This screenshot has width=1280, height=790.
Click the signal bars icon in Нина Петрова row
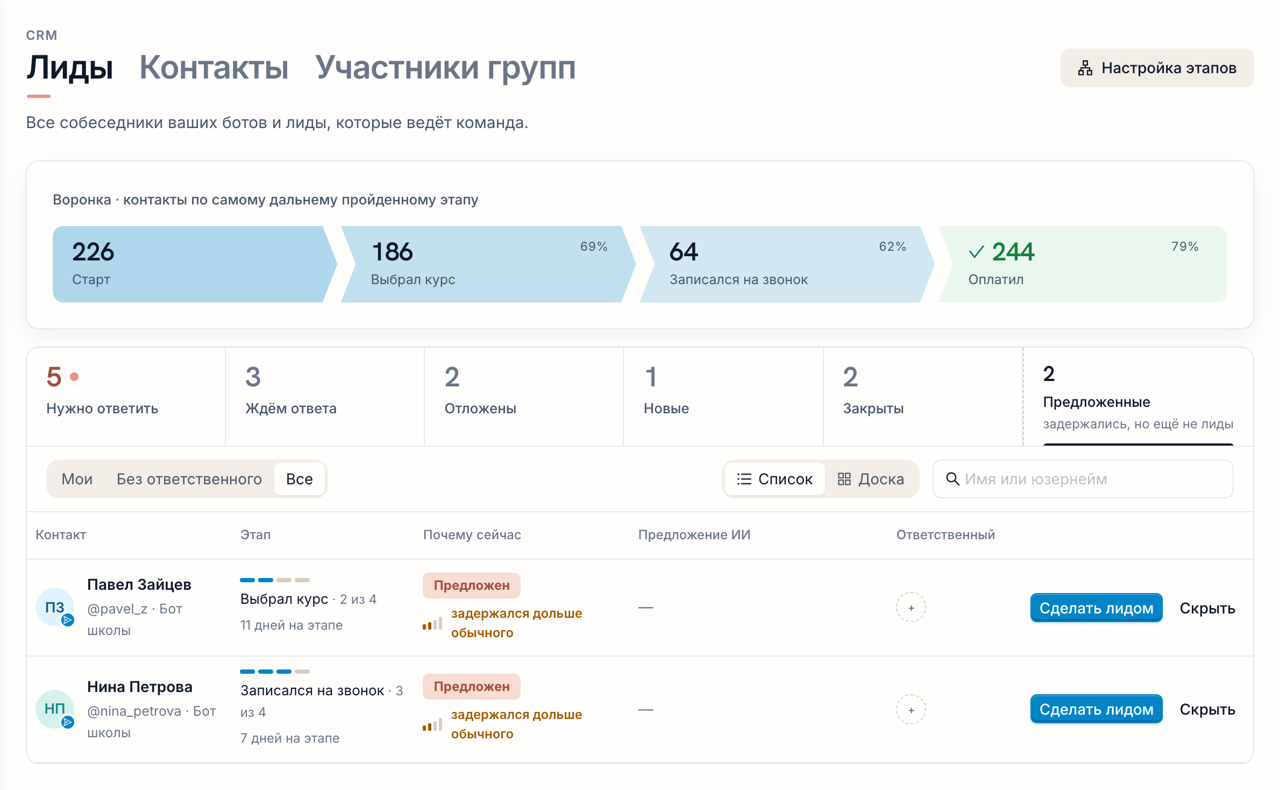click(x=432, y=724)
